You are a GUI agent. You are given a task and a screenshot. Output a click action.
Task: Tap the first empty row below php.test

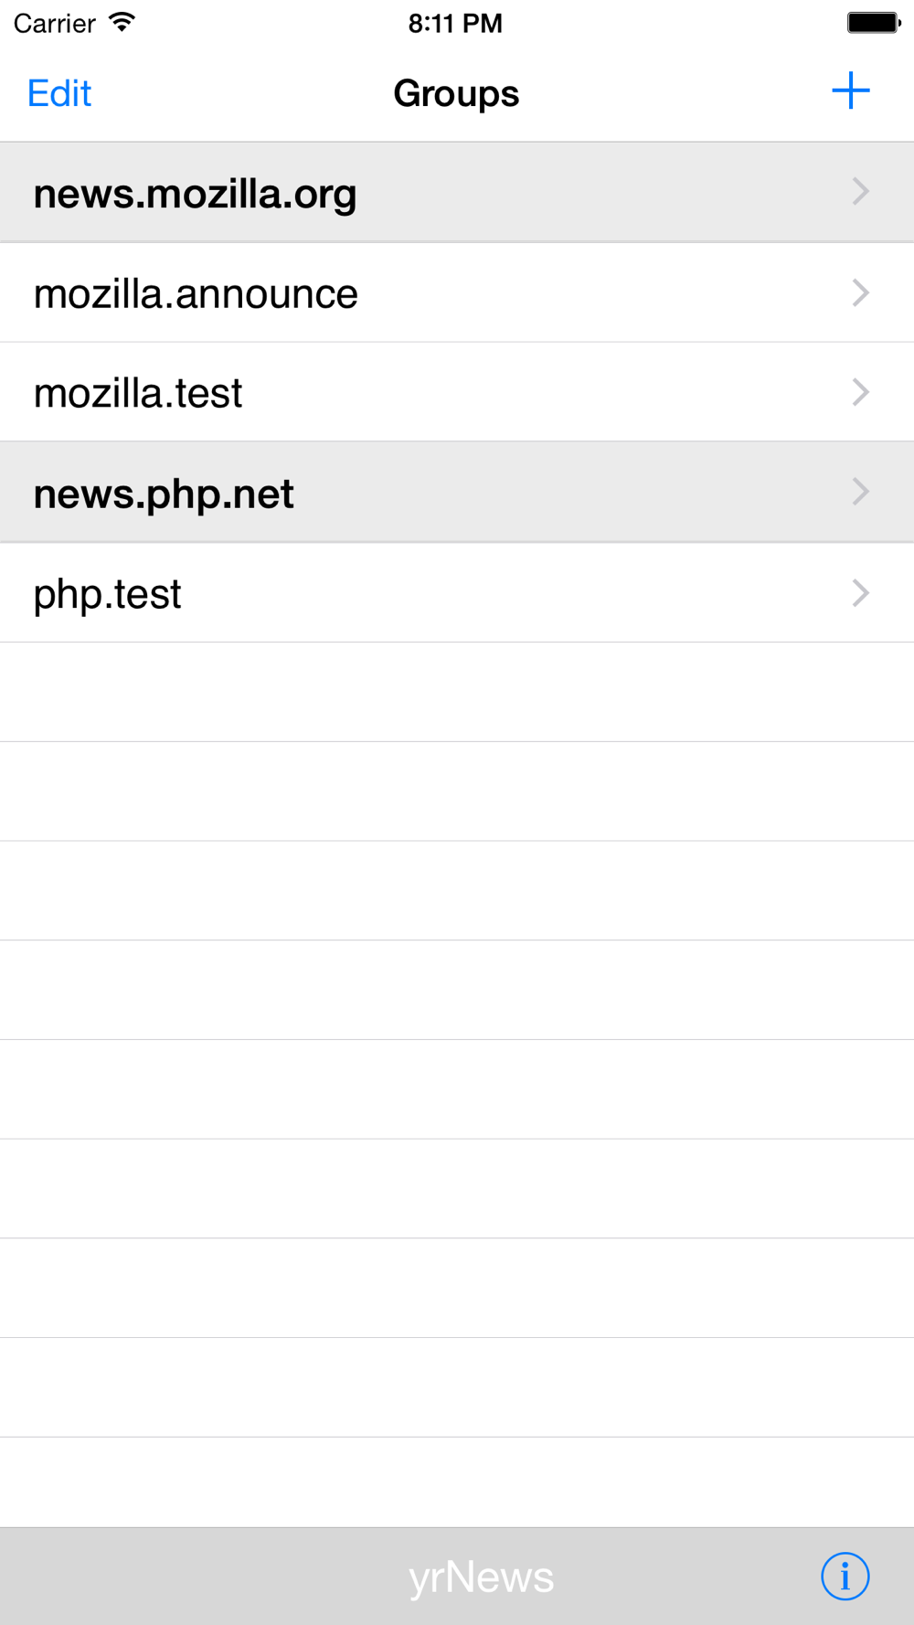pos(457,692)
